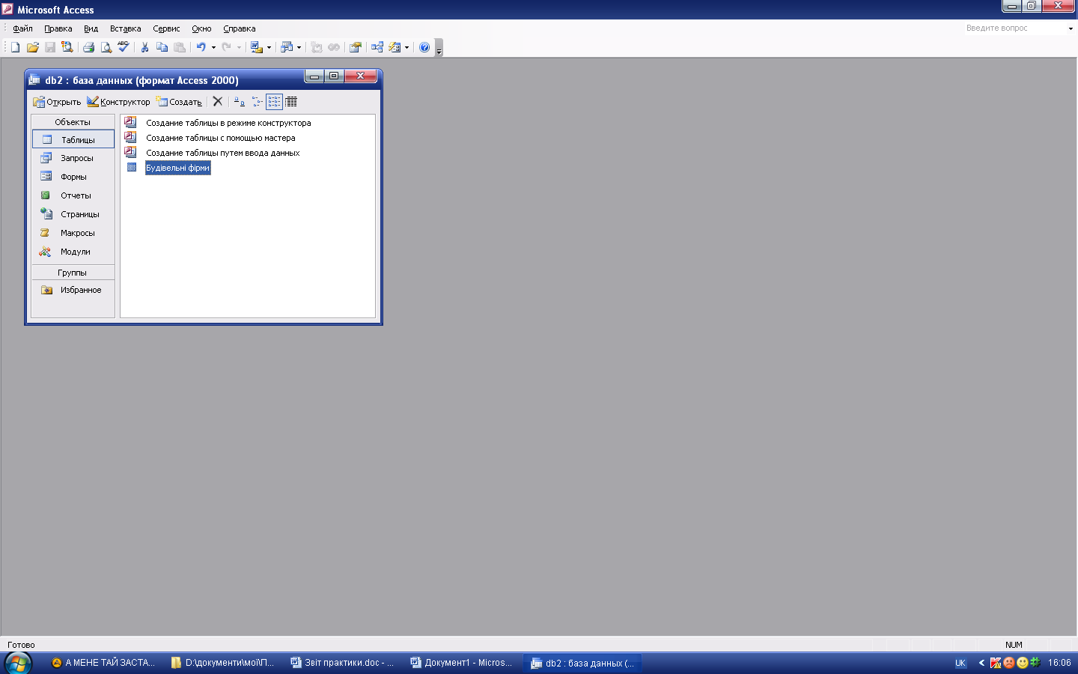Screen dimensions: 1078x674
Task: Expand New Object dropdown arrow
Action: [406, 47]
